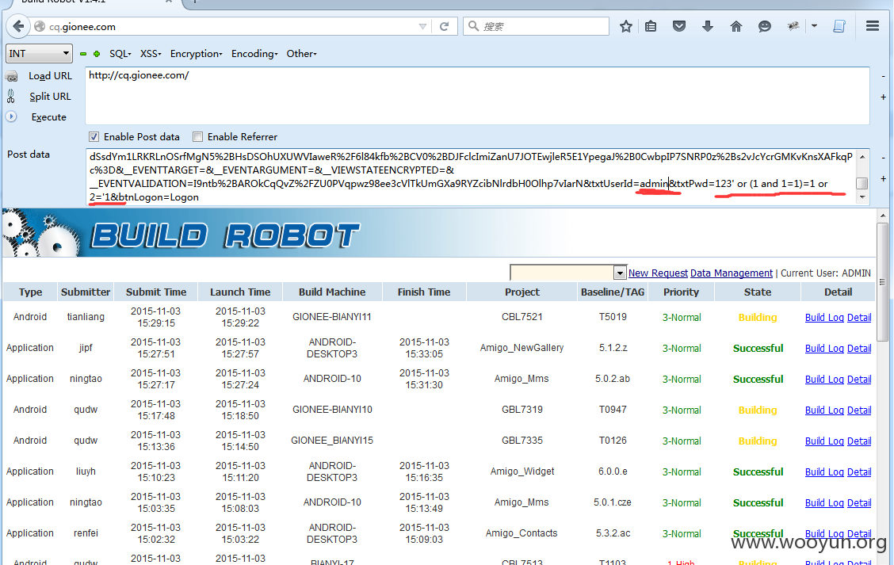894x565 pixels.
Task: Open the XSS menu
Action: [x=151, y=54]
